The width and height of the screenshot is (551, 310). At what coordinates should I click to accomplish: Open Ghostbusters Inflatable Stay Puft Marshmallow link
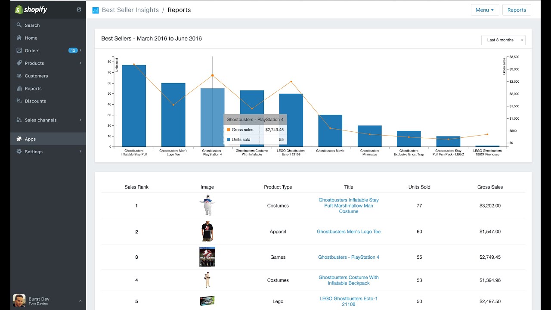tap(349, 205)
